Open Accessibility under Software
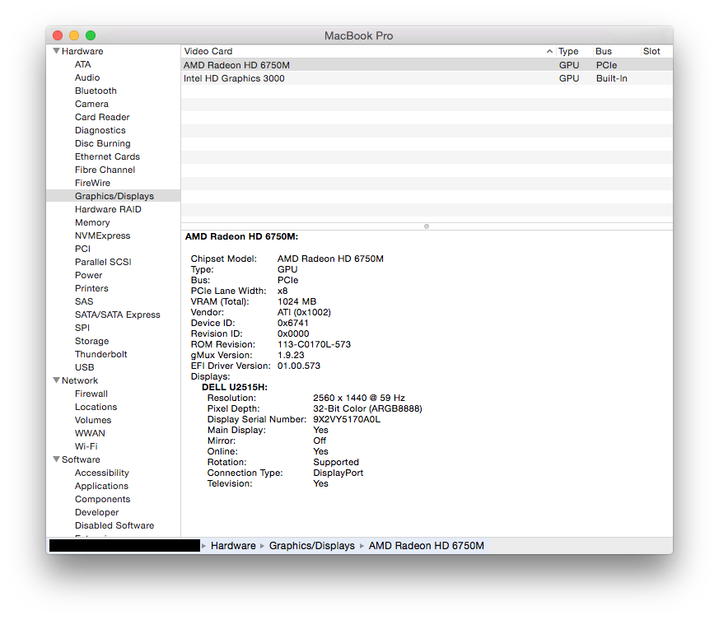The width and height of the screenshot is (719, 620). 102,473
